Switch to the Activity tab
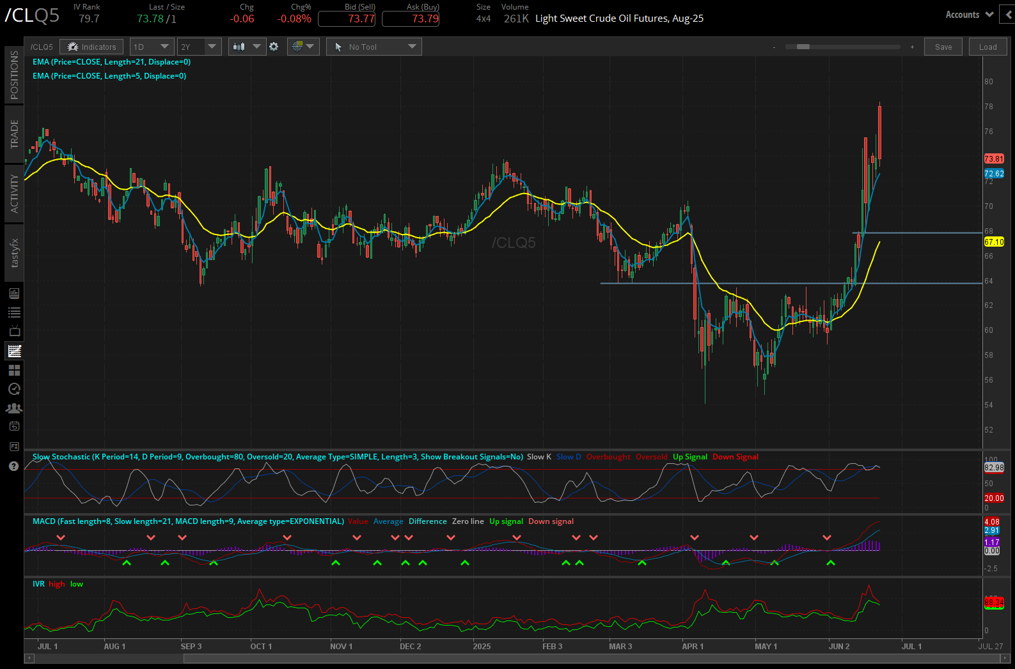Screen dimensions: 1015x669 coord(14,194)
